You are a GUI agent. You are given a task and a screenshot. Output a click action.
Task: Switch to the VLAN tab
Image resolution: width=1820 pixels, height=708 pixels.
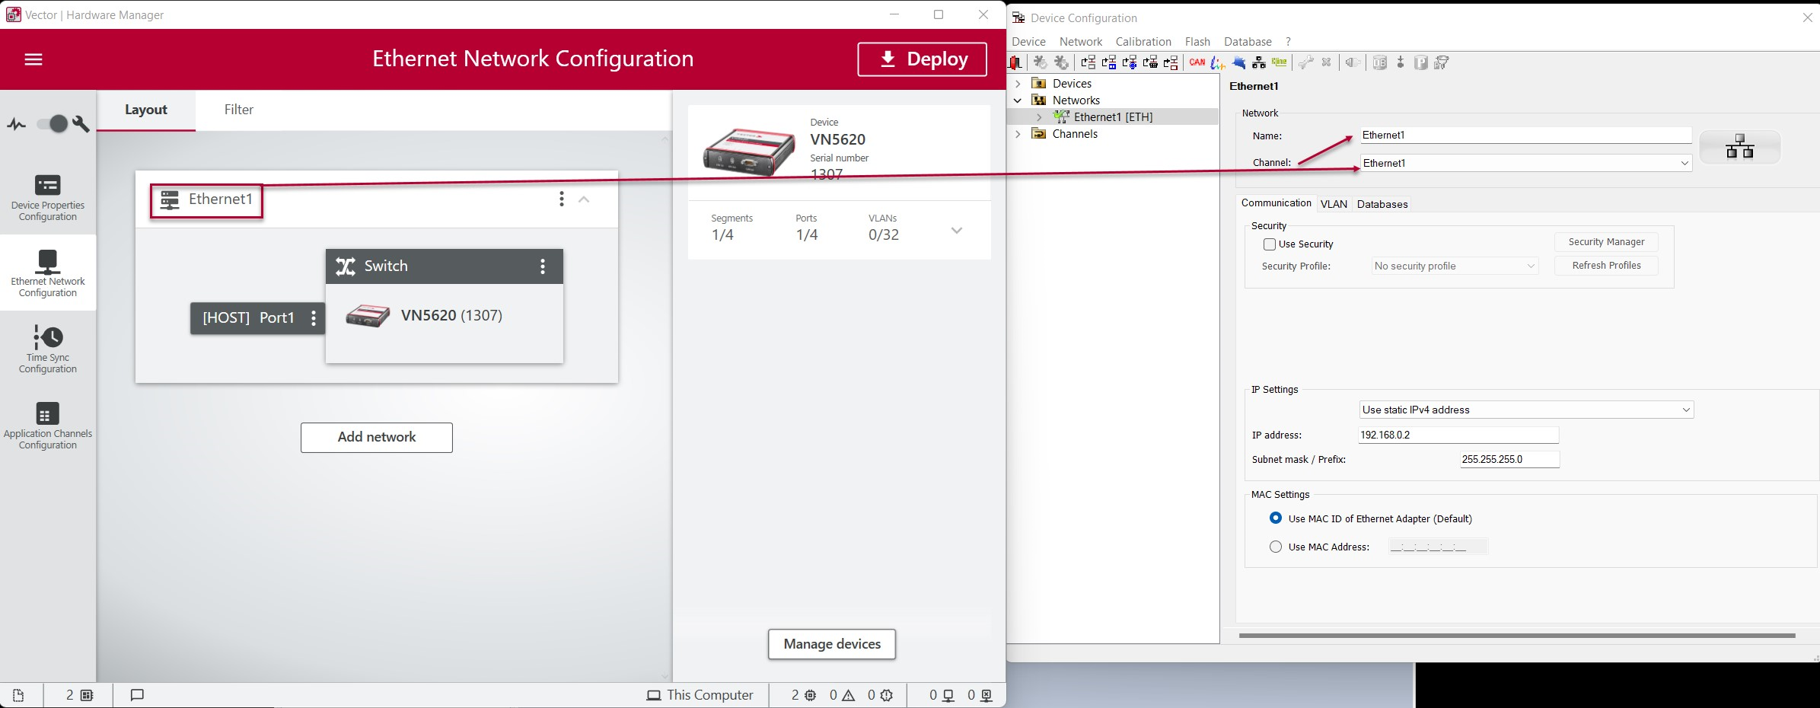tap(1334, 204)
